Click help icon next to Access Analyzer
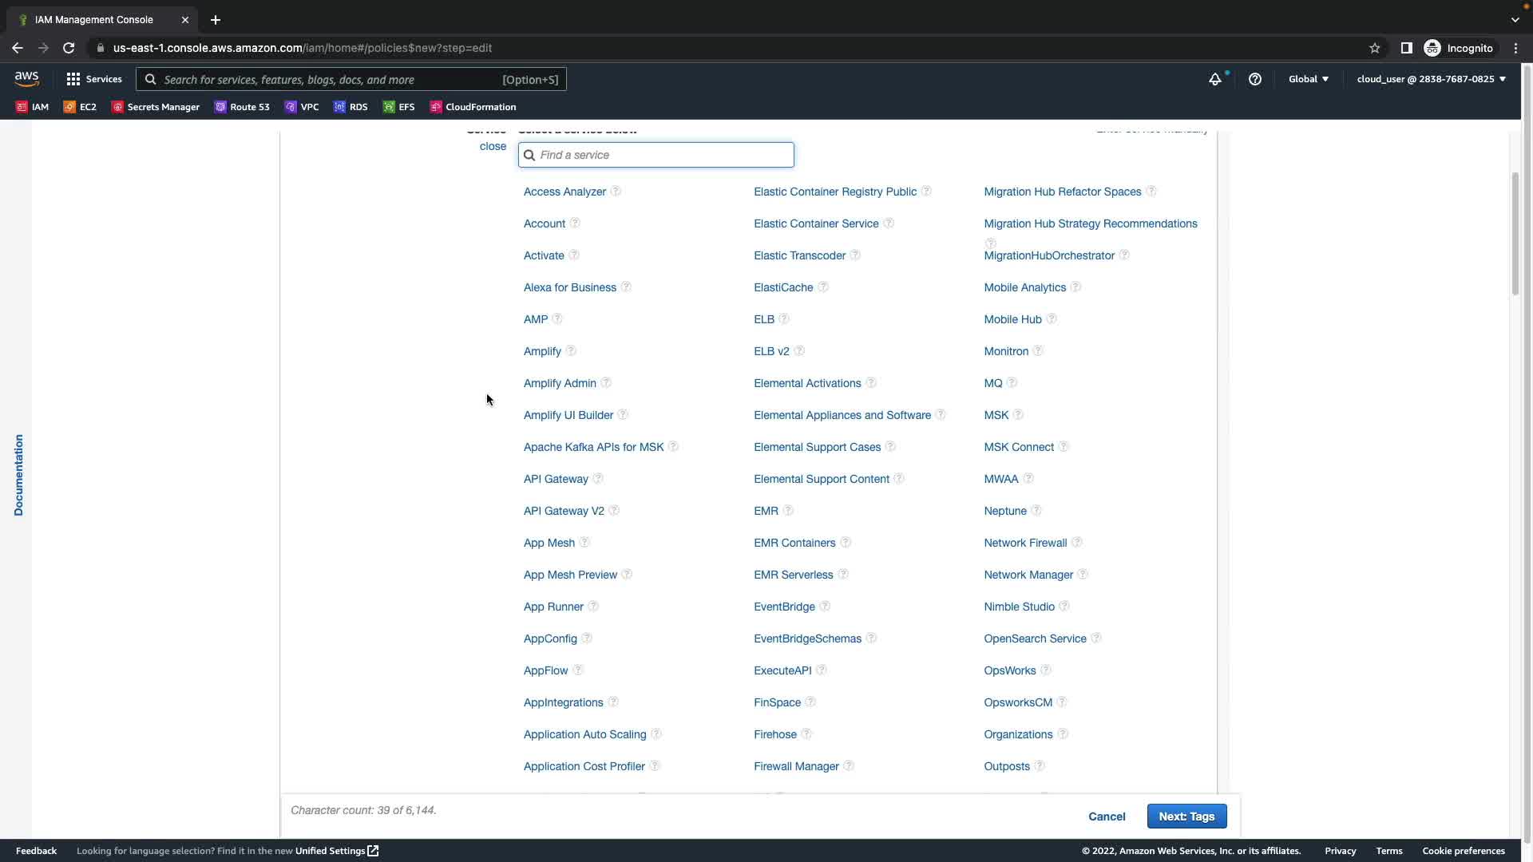Screen dimensions: 1533x862 (616, 192)
